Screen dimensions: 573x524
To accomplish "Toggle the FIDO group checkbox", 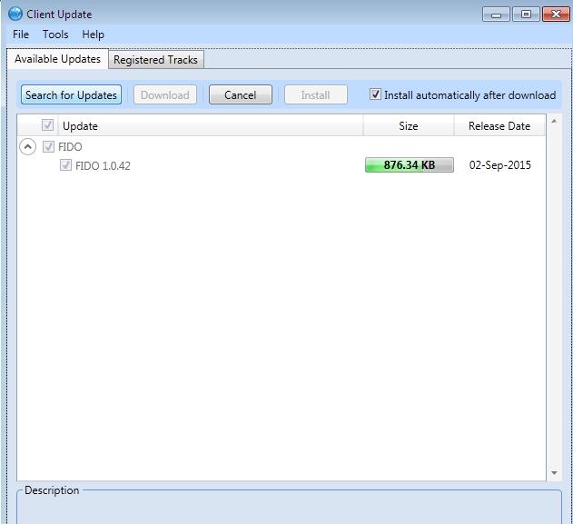I will [x=48, y=146].
